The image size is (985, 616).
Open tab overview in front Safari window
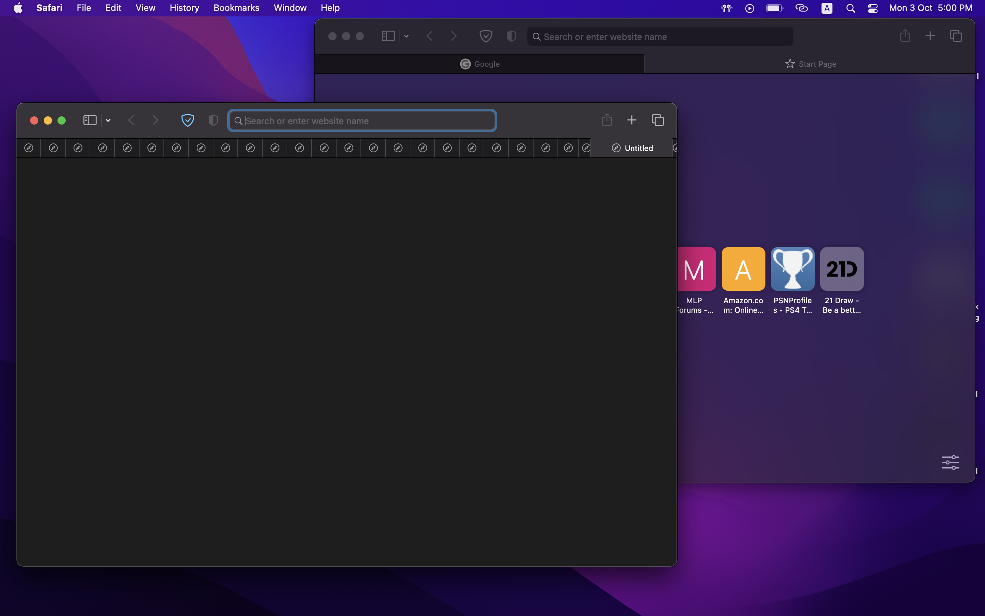(x=658, y=120)
